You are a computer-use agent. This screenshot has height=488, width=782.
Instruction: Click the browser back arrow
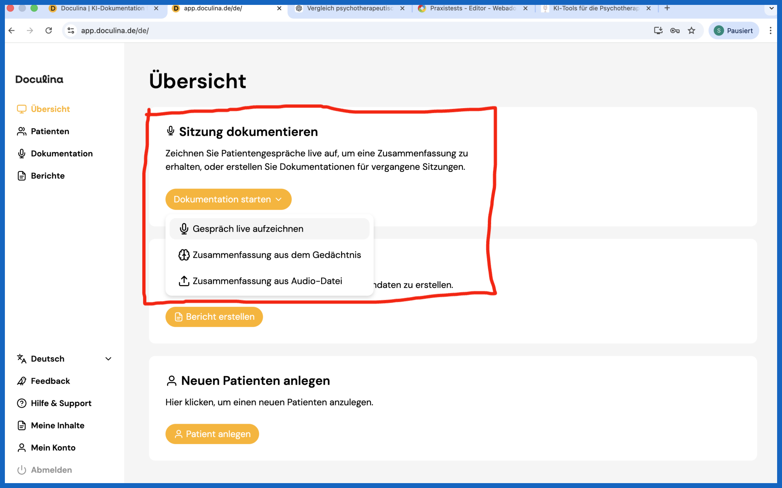pos(12,31)
